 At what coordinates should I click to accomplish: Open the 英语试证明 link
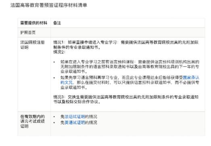point(75,122)
